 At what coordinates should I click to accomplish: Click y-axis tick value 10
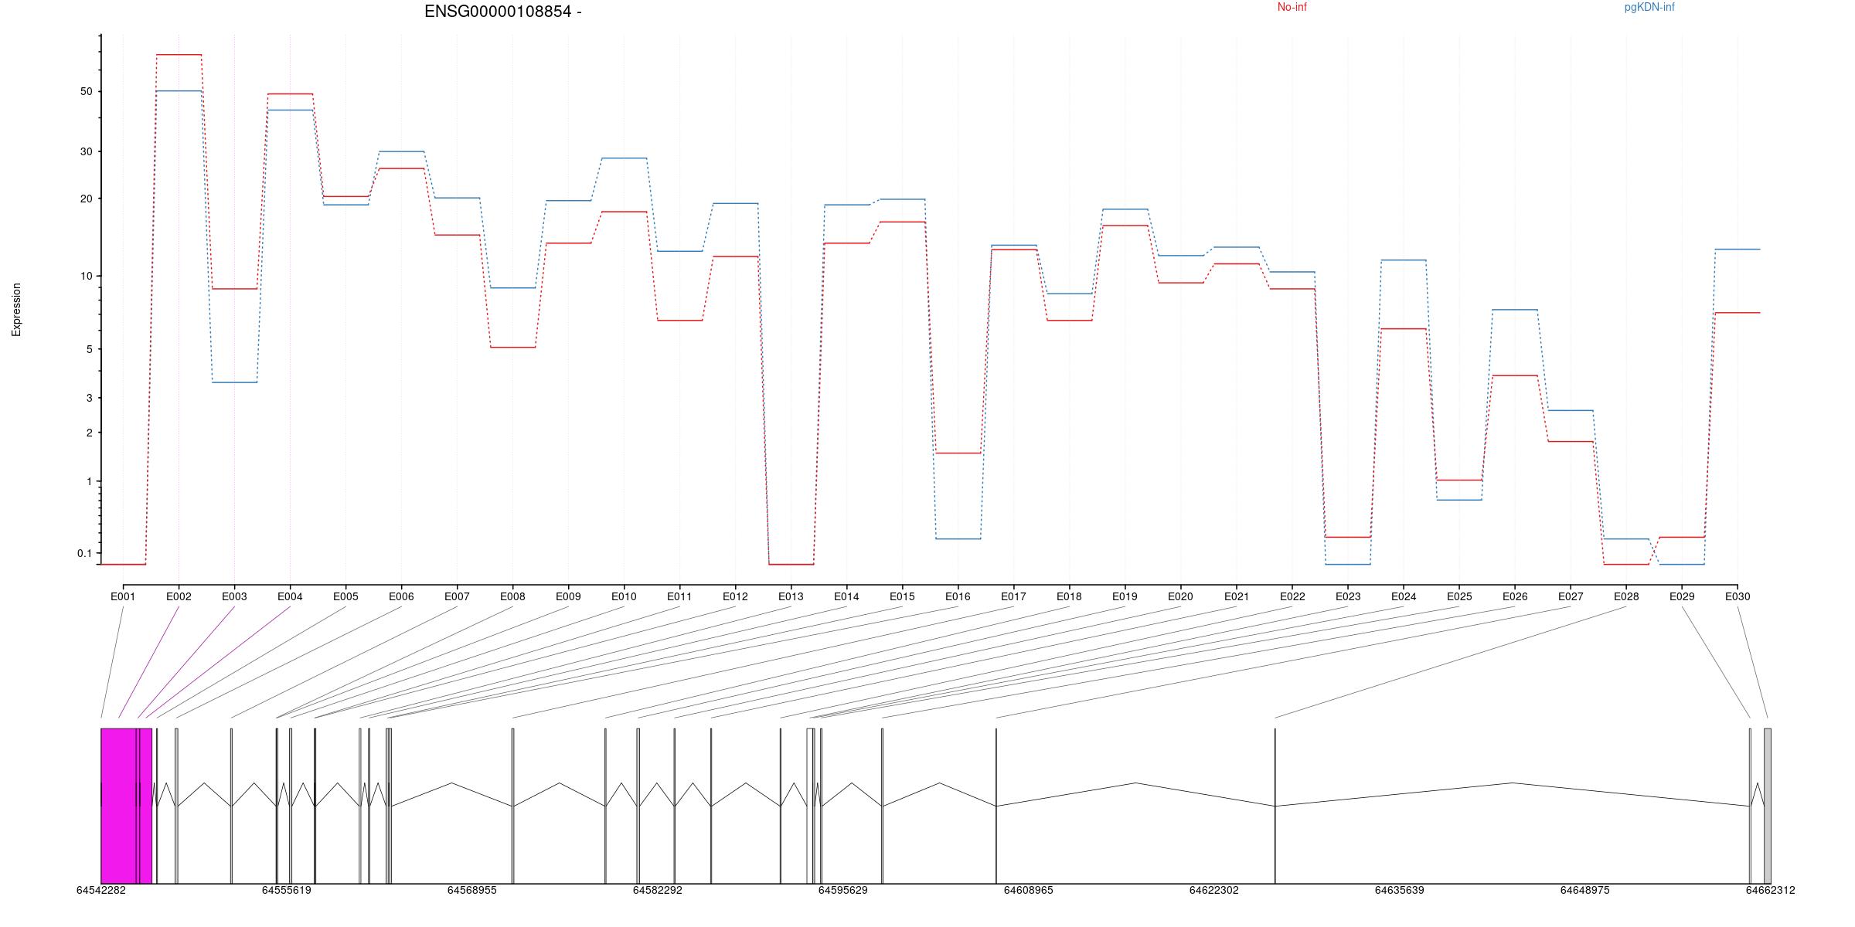click(x=86, y=276)
